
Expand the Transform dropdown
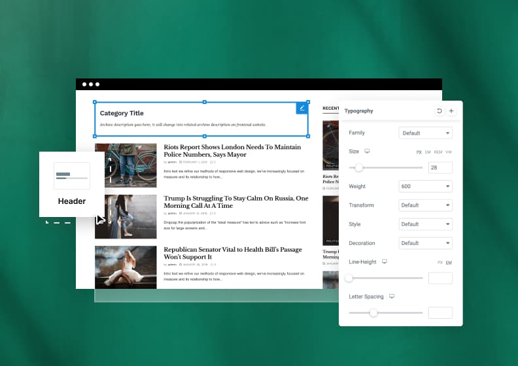pyautogui.click(x=425, y=205)
